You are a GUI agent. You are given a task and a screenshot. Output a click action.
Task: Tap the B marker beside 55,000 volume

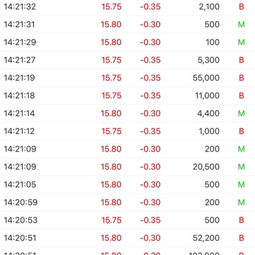click(x=241, y=78)
